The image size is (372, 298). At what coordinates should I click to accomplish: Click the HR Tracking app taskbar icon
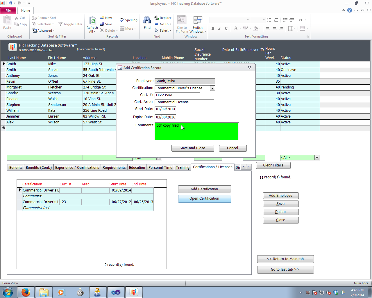pos(134,292)
